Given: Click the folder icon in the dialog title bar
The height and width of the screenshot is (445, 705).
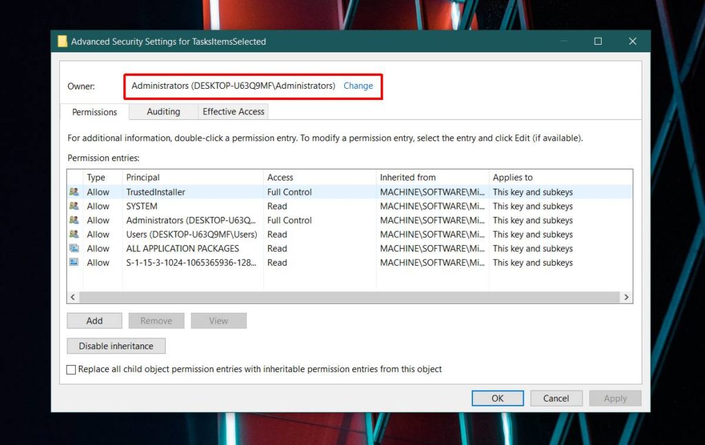Looking at the screenshot, I should tap(62, 41).
